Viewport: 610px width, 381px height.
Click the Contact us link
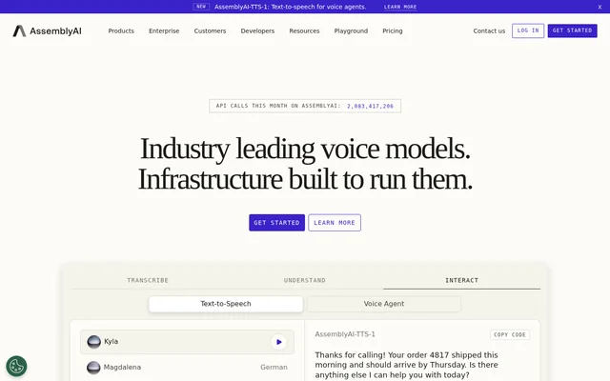[x=489, y=30]
